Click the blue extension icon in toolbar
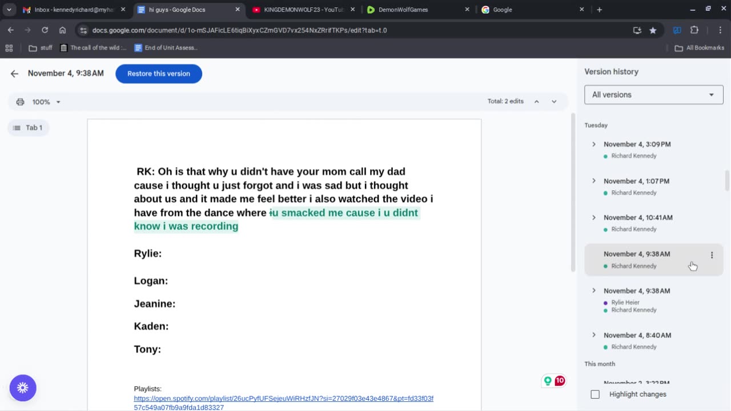731x411 pixels. pos(677,30)
